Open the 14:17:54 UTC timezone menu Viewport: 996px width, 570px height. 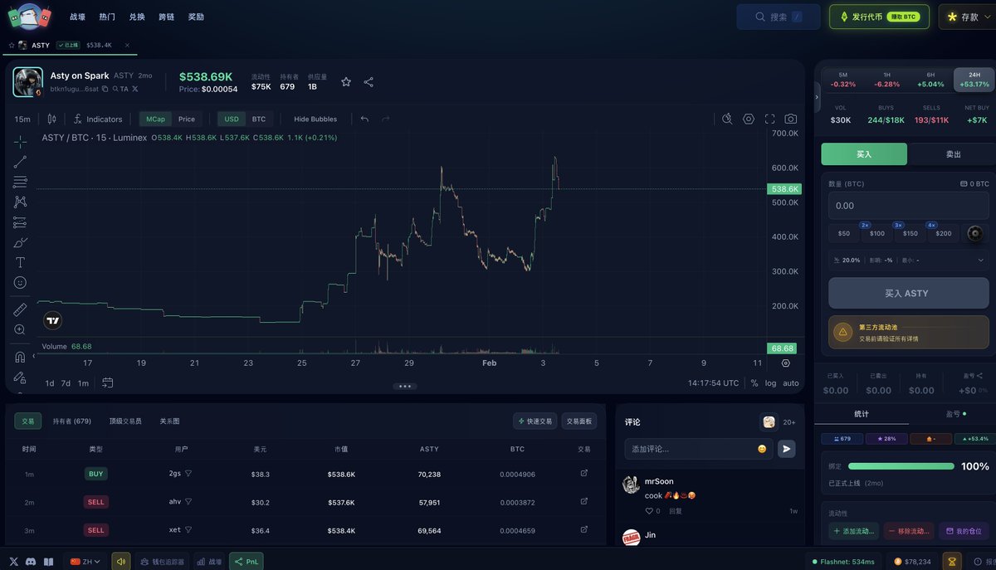713,383
